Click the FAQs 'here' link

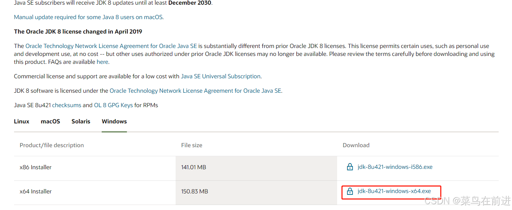[x=102, y=62]
